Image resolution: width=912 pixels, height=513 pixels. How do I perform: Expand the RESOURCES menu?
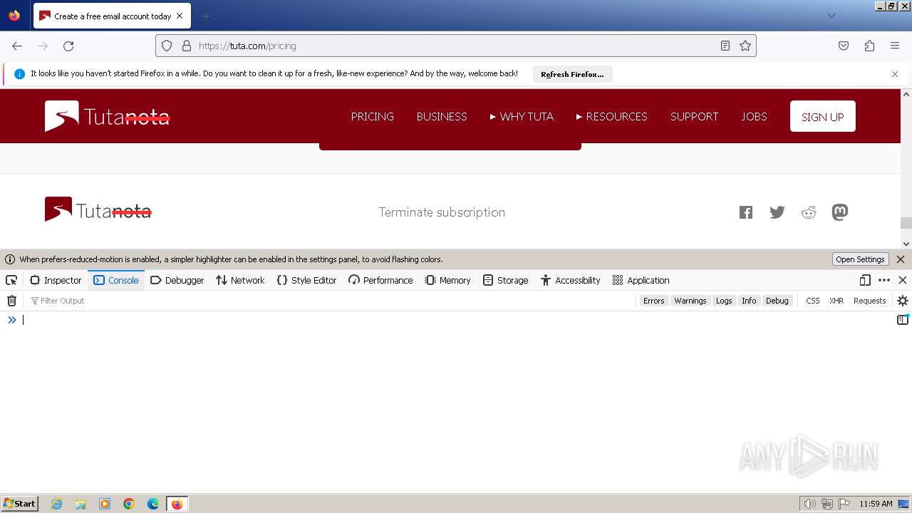(612, 116)
